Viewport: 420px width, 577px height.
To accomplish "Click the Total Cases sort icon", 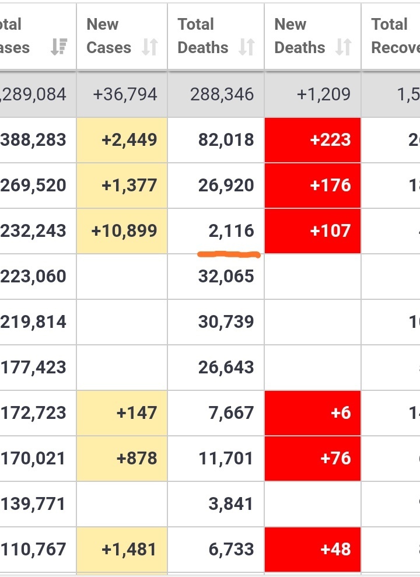I will 58,47.
